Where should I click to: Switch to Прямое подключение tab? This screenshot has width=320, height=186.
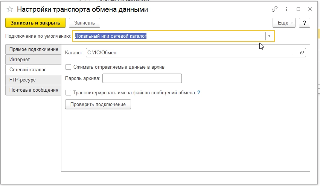pos(34,49)
